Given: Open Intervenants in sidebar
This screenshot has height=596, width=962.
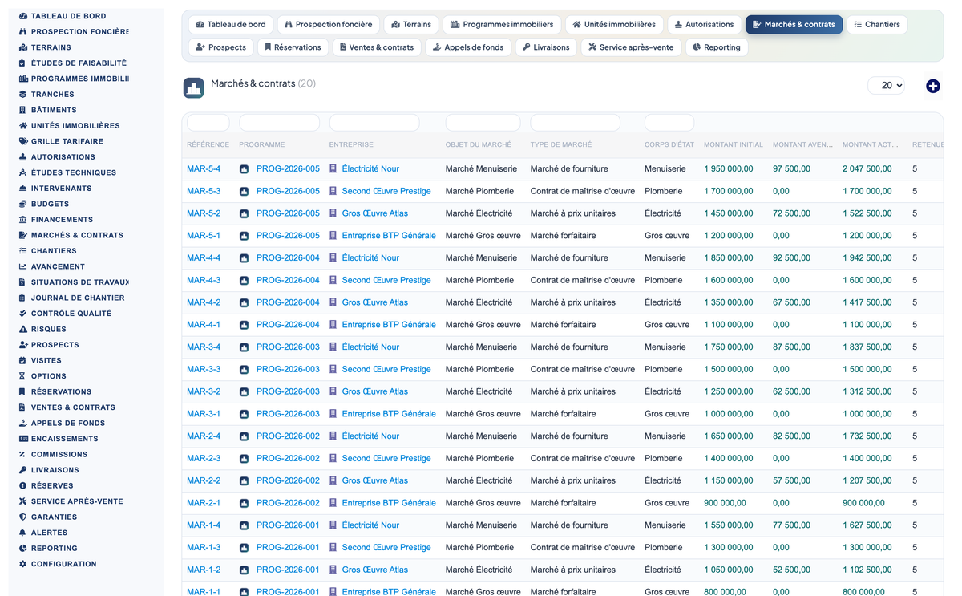Looking at the screenshot, I should click(x=61, y=189).
